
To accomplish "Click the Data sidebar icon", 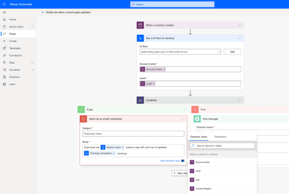I will tap(4, 63).
